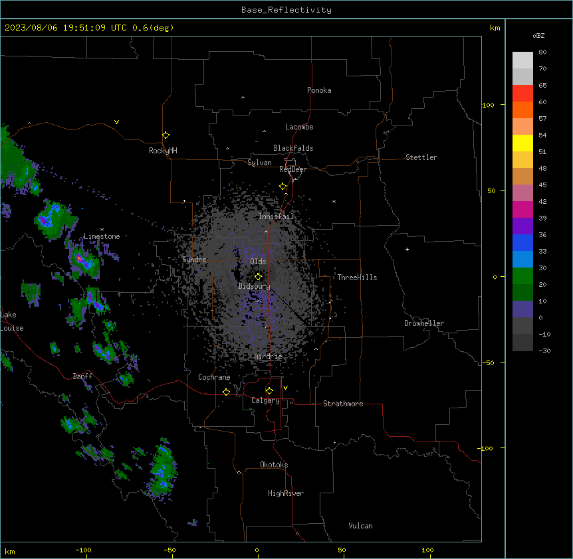
Task: Click the Ponoka city label
Action: click(x=319, y=90)
